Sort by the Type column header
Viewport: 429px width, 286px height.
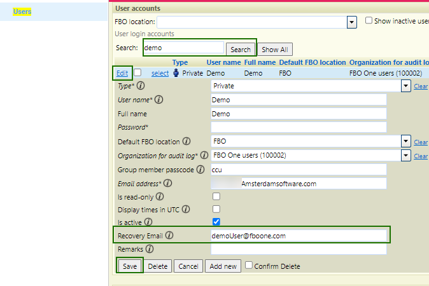(x=180, y=62)
